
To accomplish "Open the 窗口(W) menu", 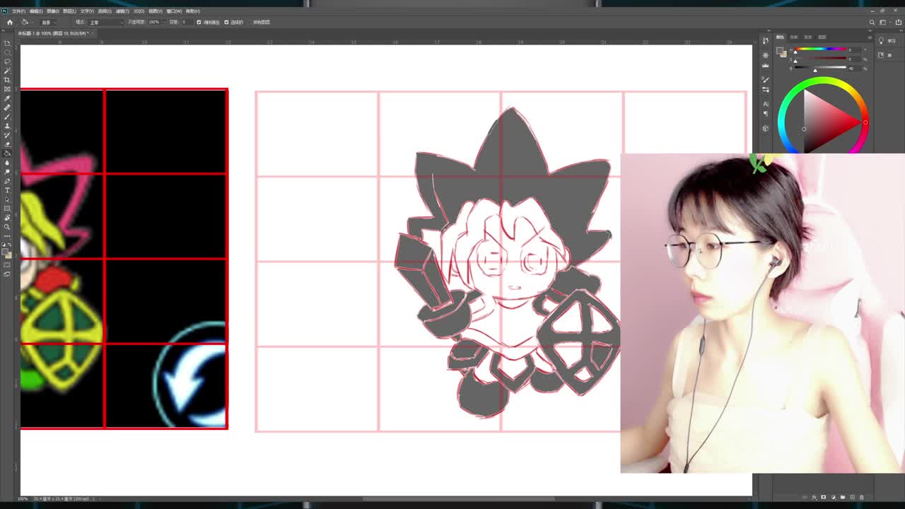I will tap(174, 11).
